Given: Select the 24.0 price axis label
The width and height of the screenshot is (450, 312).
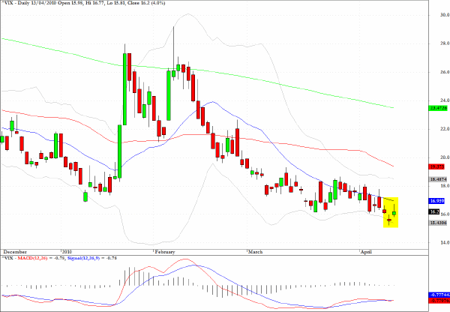Looking at the screenshot, I should tap(445, 100).
